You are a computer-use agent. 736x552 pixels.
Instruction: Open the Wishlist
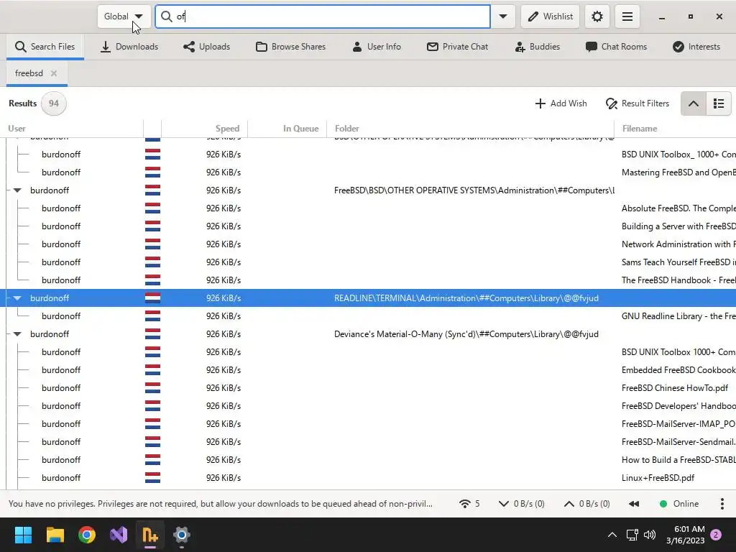coord(550,17)
